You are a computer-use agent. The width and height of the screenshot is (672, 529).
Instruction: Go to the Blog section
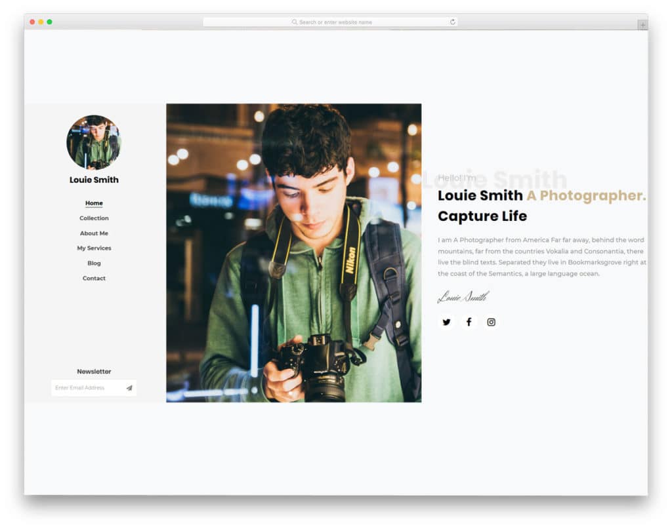94,263
